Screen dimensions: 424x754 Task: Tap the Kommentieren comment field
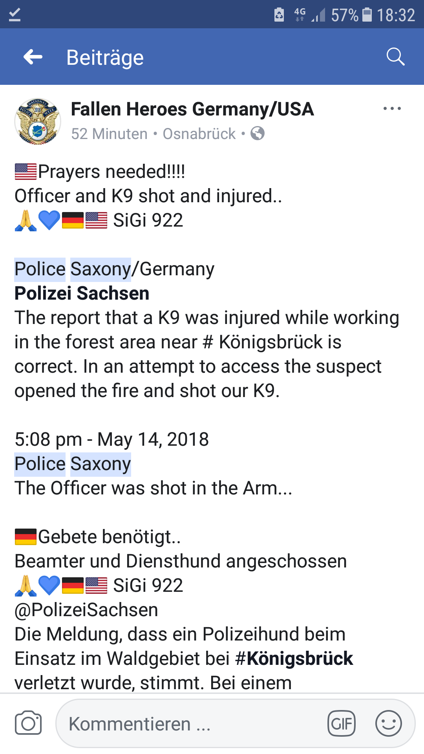(x=192, y=723)
